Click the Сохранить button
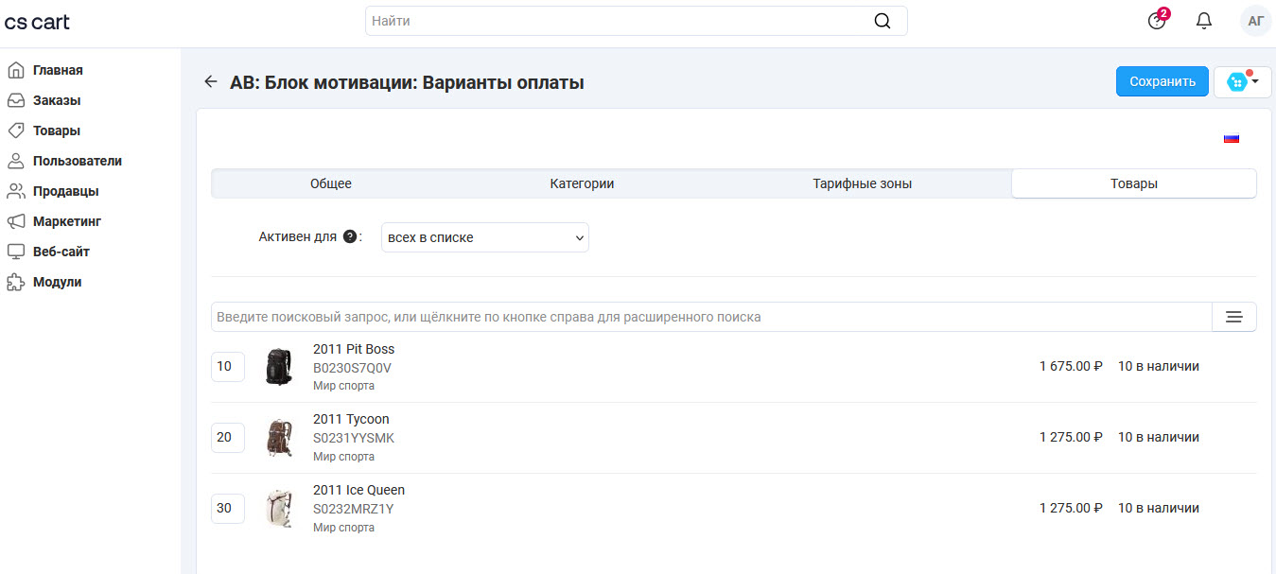The image size is (1276, 574). pyautogui.click(x=1162, y=81)
